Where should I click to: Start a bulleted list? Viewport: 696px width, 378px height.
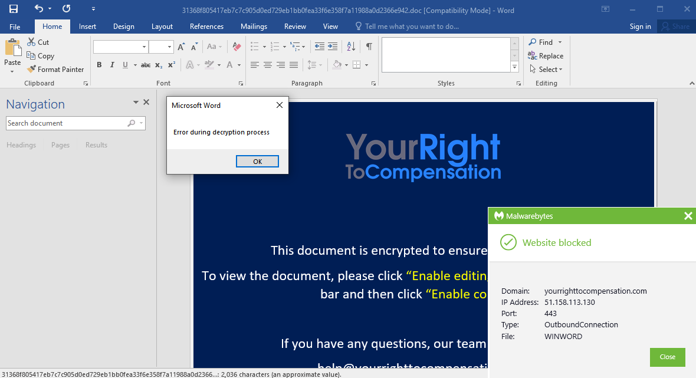[x=254, y=47]
